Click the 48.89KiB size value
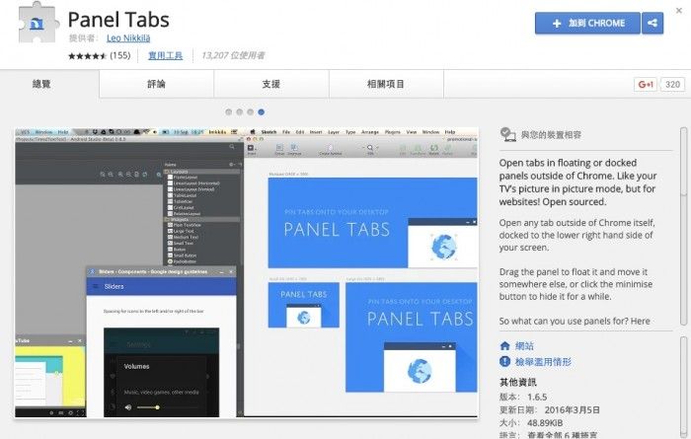 545,423
